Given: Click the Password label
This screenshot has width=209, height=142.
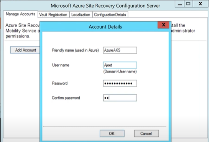Looking at the screenshot, I should tap(60, 83).
